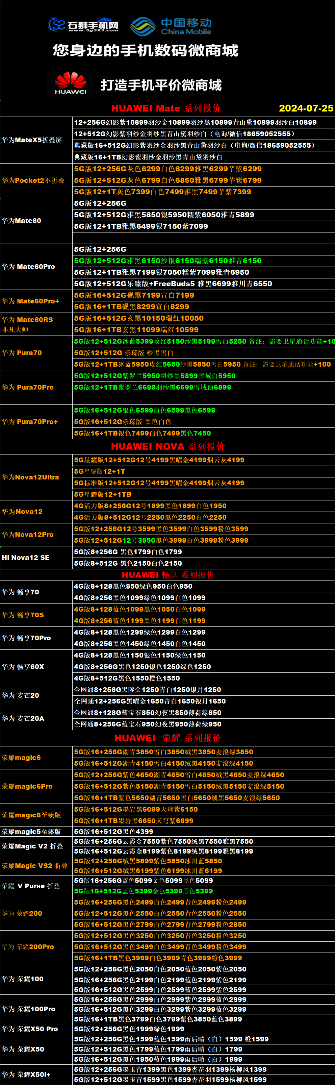Image resolution: width=336 pixels, height=1085 pixels.
Task: Click the MateX5 12+256G幻影紫10899 price row
Action: click(x=204, y=123)
